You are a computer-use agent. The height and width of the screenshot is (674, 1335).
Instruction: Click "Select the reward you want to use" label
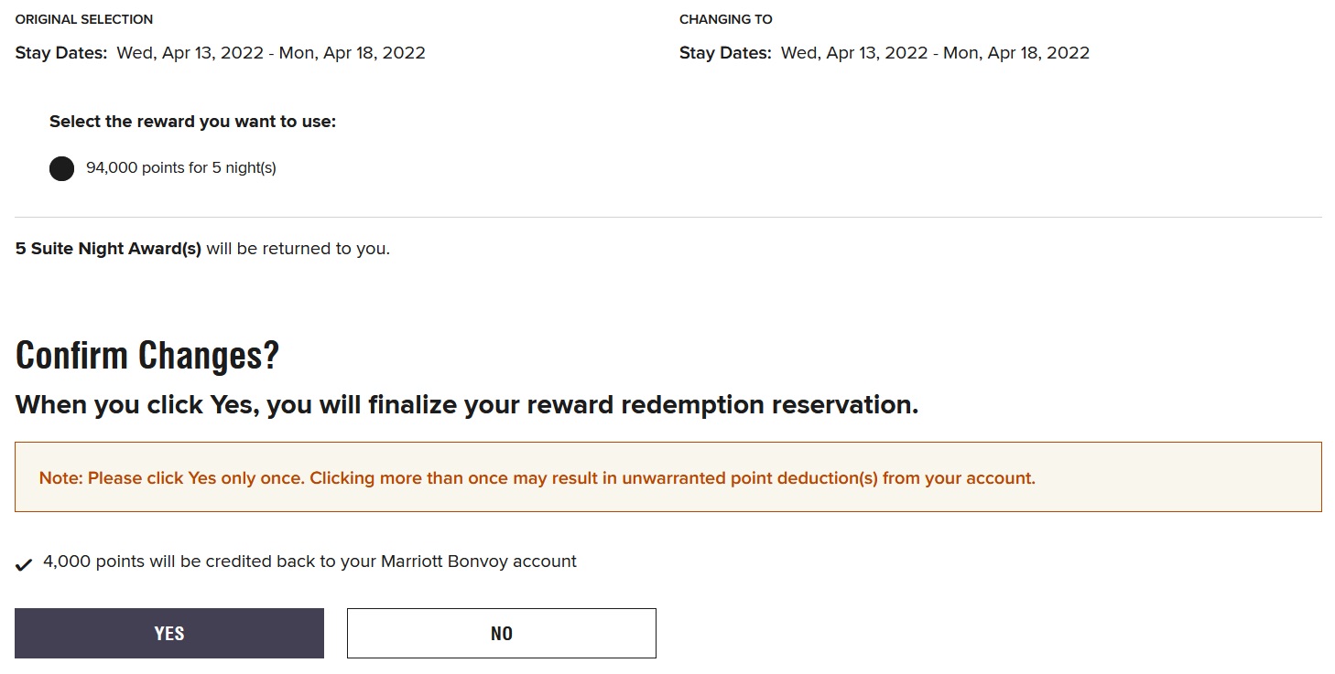192,122
